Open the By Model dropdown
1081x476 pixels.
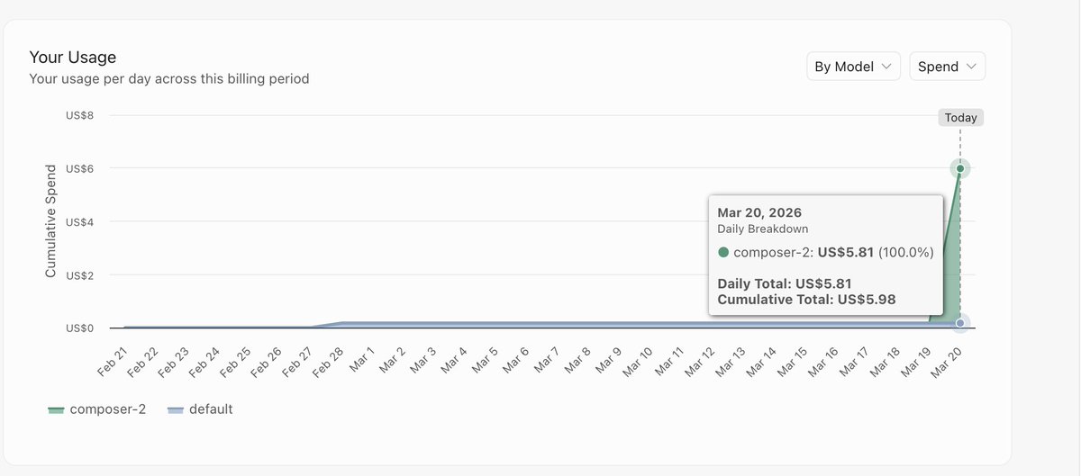[853, 67]
